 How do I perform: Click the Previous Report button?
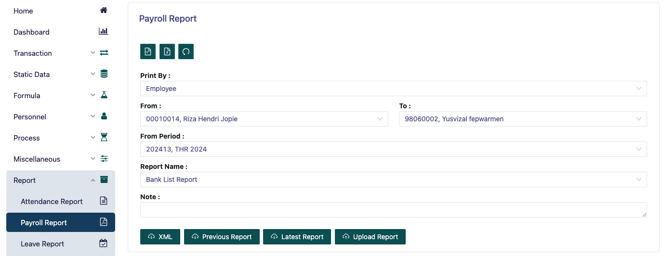(222, 237)
